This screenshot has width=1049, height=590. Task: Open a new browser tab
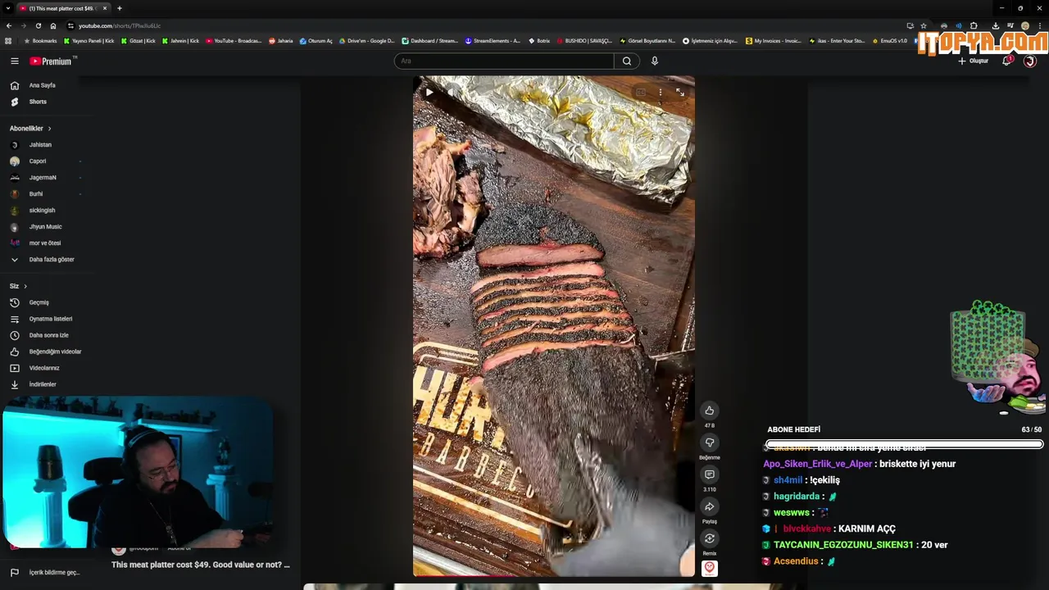(x=120, y=8)
